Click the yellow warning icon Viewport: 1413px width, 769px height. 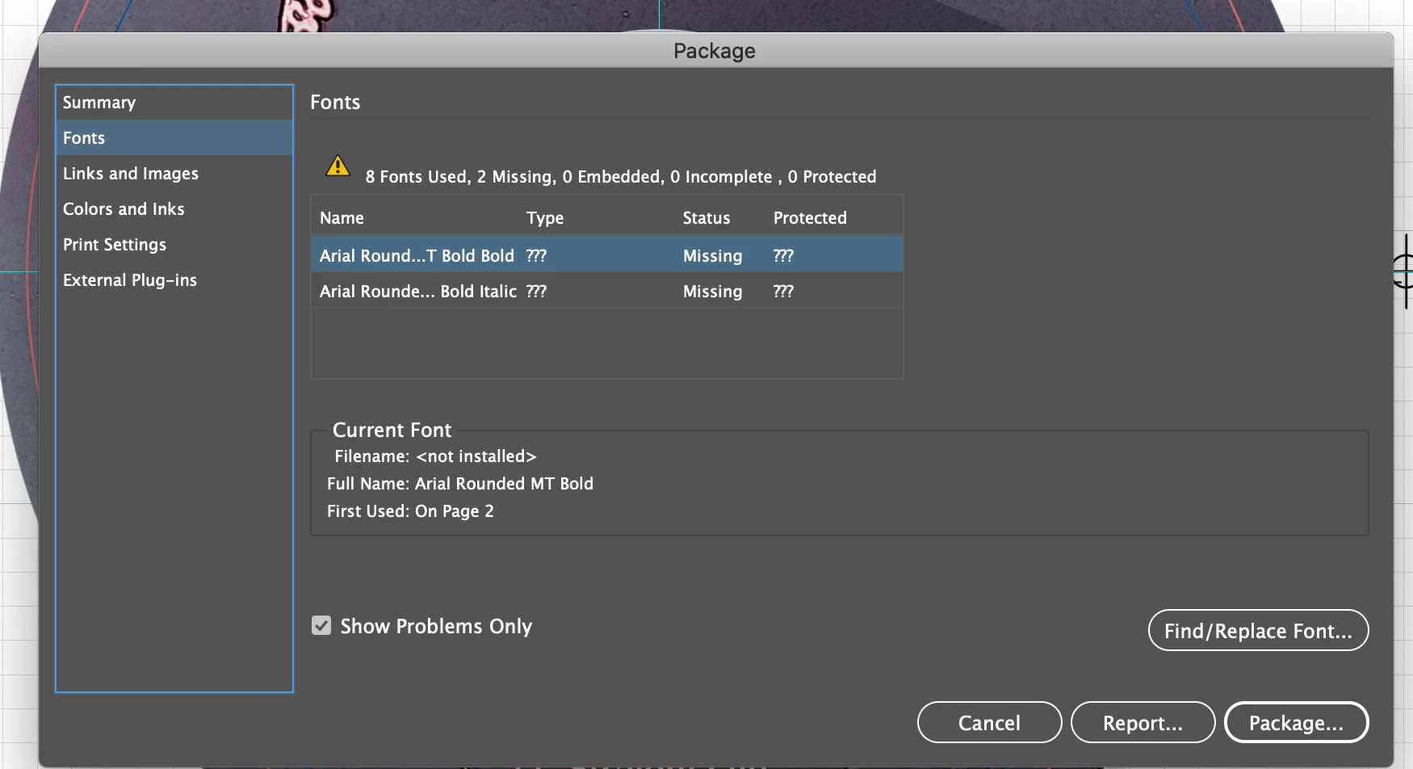point(338,166)
